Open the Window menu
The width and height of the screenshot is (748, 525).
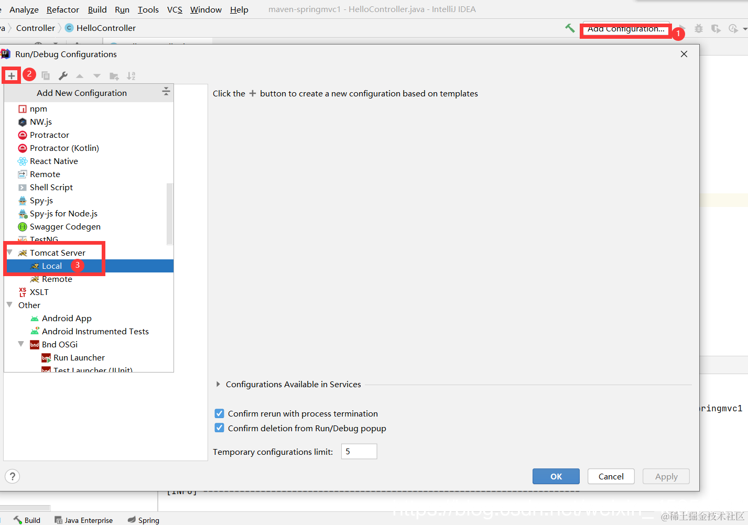tap(206, 9)
